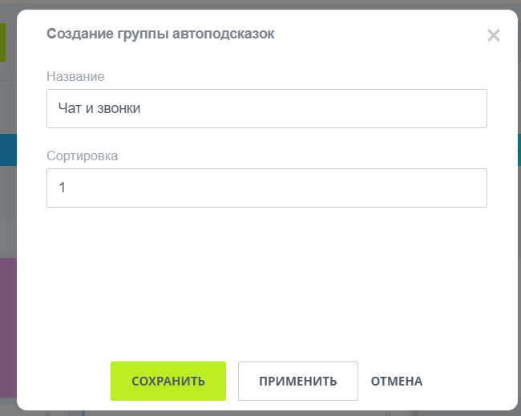
Task: Click the dimmed overlay left of the dialog
Action: tap(7, 208)
